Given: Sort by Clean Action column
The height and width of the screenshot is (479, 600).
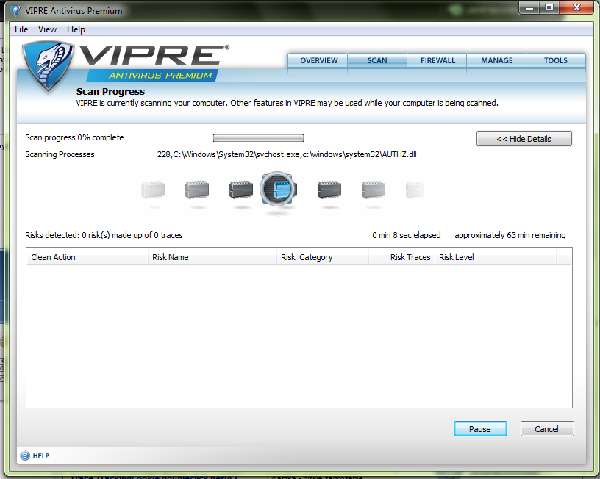Looking at the screenshot, I should coord(87,257).
